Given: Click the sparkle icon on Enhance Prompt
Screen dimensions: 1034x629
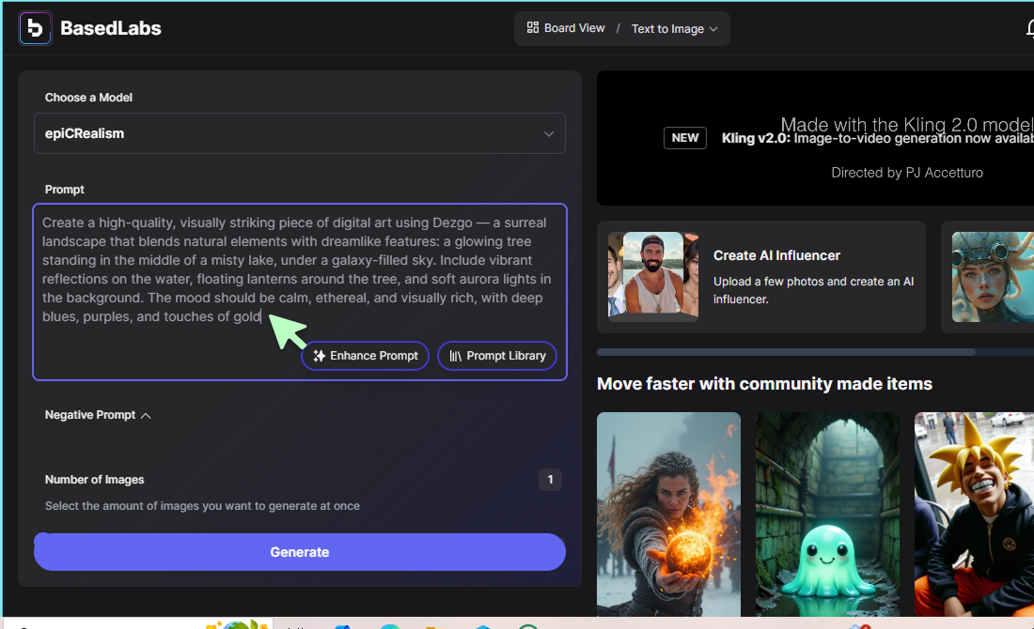Looking at the screenshot, I should (x=320, y=356).
